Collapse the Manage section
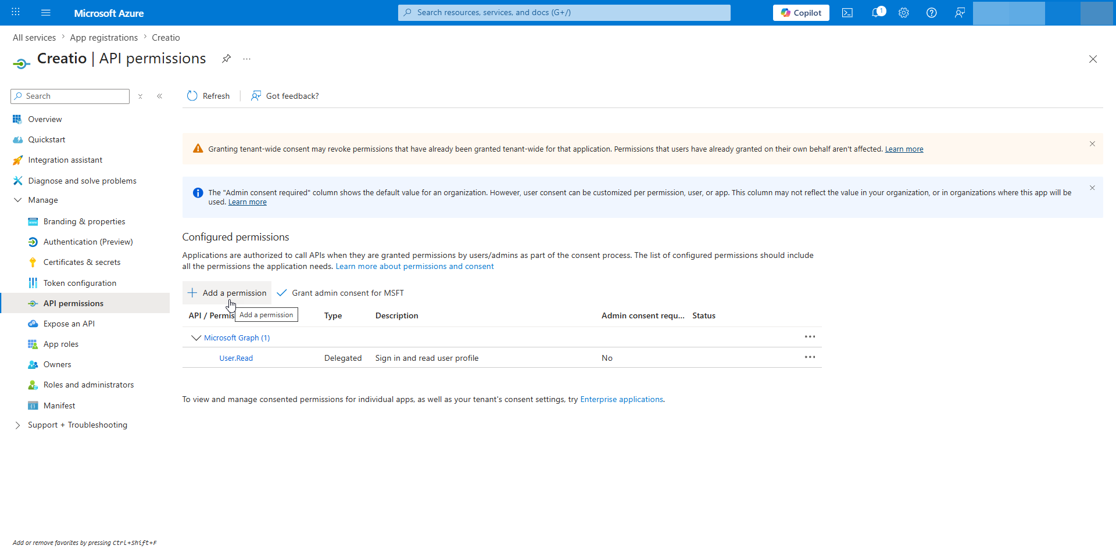The height and width of the screenshot is (549, 1116). click(x=17, y=200)
